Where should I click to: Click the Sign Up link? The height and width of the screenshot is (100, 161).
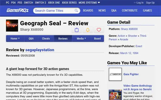pyautogui.click(x=150, y=3)
